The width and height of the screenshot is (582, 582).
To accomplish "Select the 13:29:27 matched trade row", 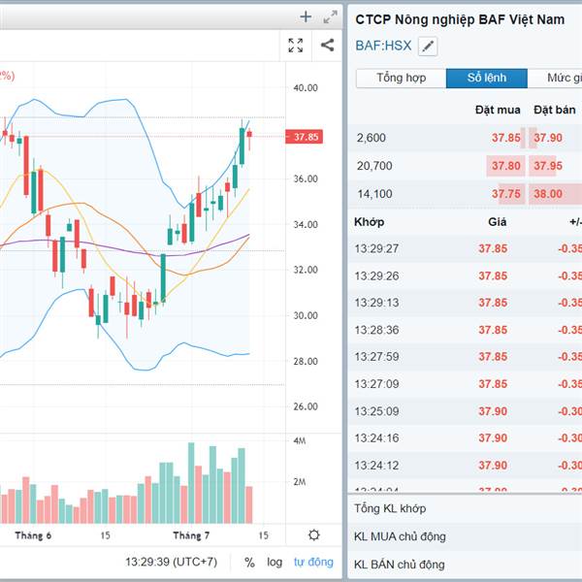I will tap(466, 248).
